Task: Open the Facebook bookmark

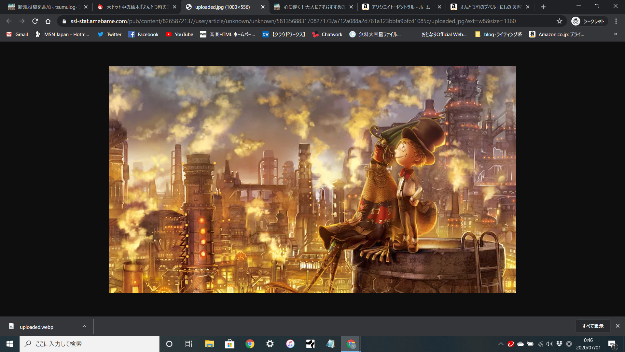Action: [144, 34]
